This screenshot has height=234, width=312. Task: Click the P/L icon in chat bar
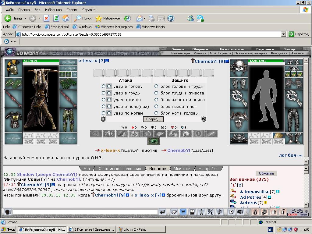click(x=210, y=212)
